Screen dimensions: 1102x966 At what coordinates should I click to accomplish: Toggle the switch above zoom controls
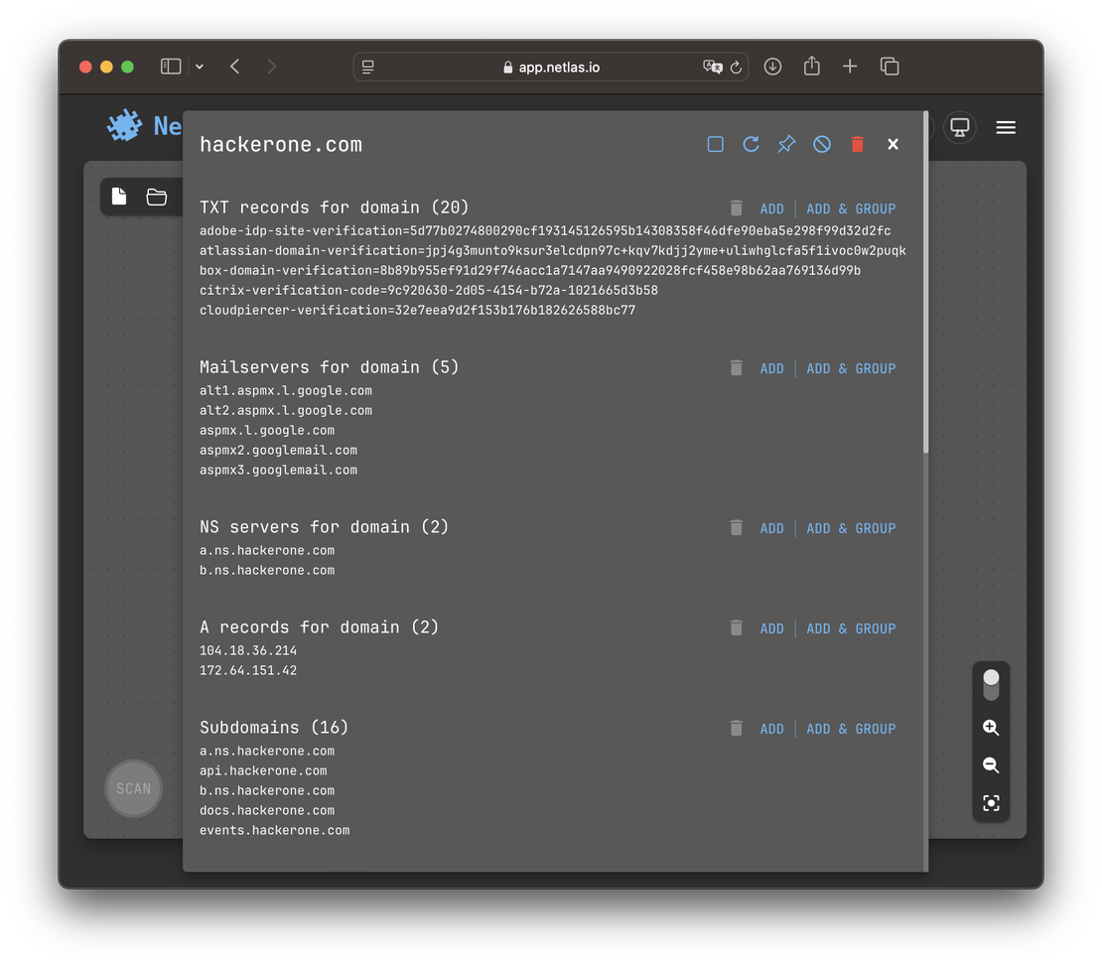tap(990, 684)
